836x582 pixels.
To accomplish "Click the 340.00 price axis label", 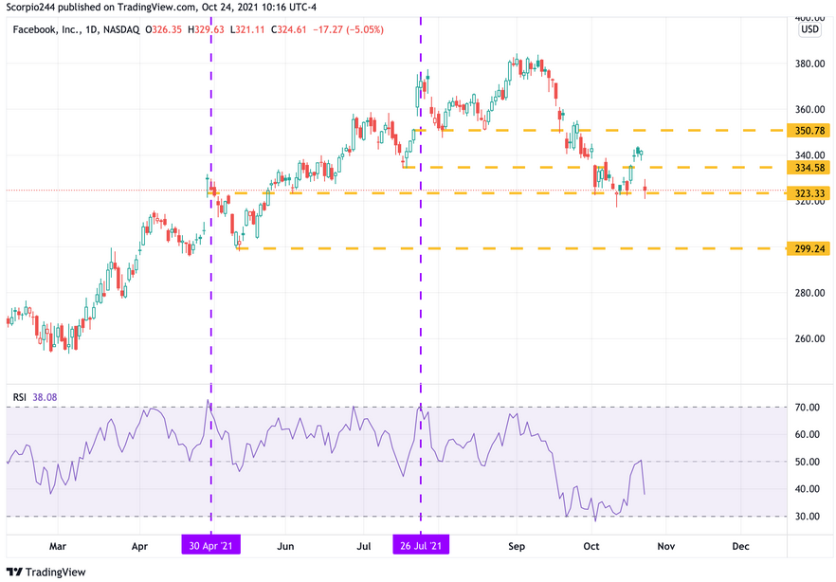I will [x=809, y=155].
